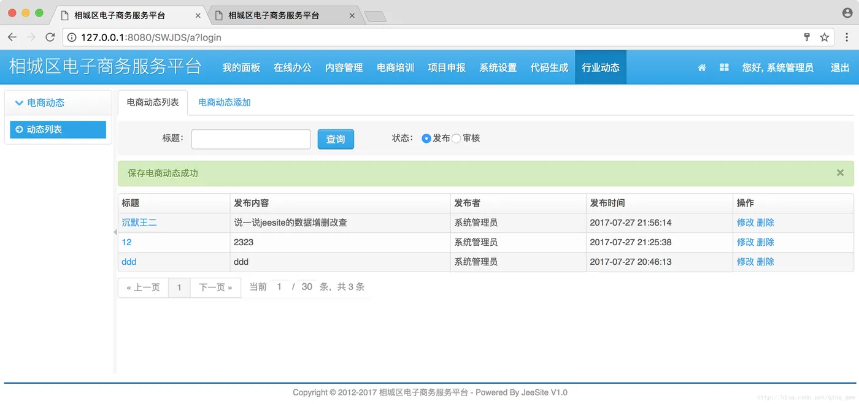Click 删除 for the 沉默王二 row
Screen dimensions: 859x404
[766, 223]
